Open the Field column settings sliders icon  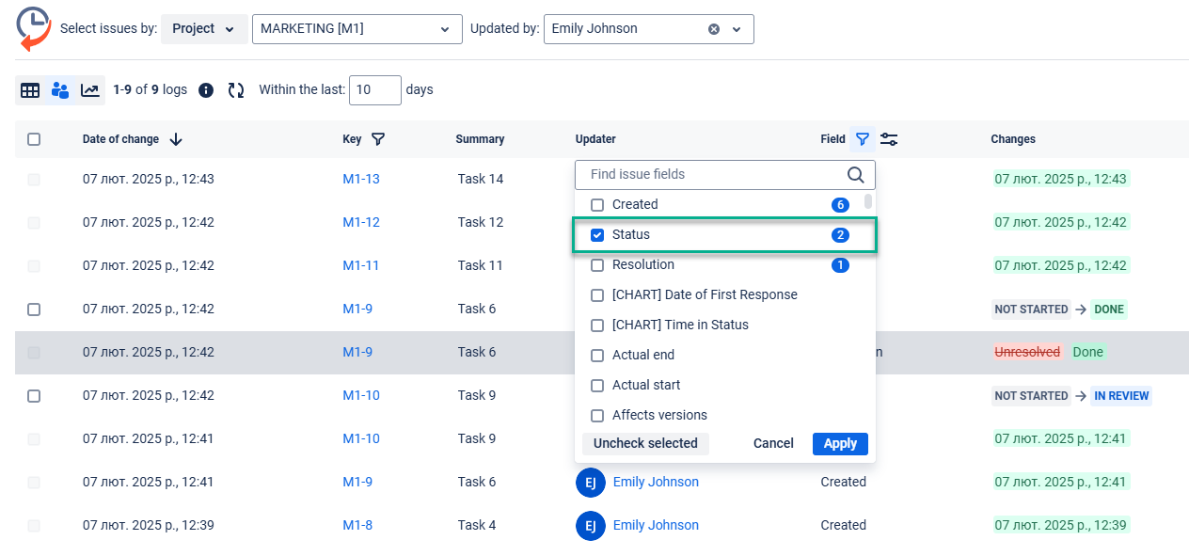pyautogui.click(x=889, y=139)
